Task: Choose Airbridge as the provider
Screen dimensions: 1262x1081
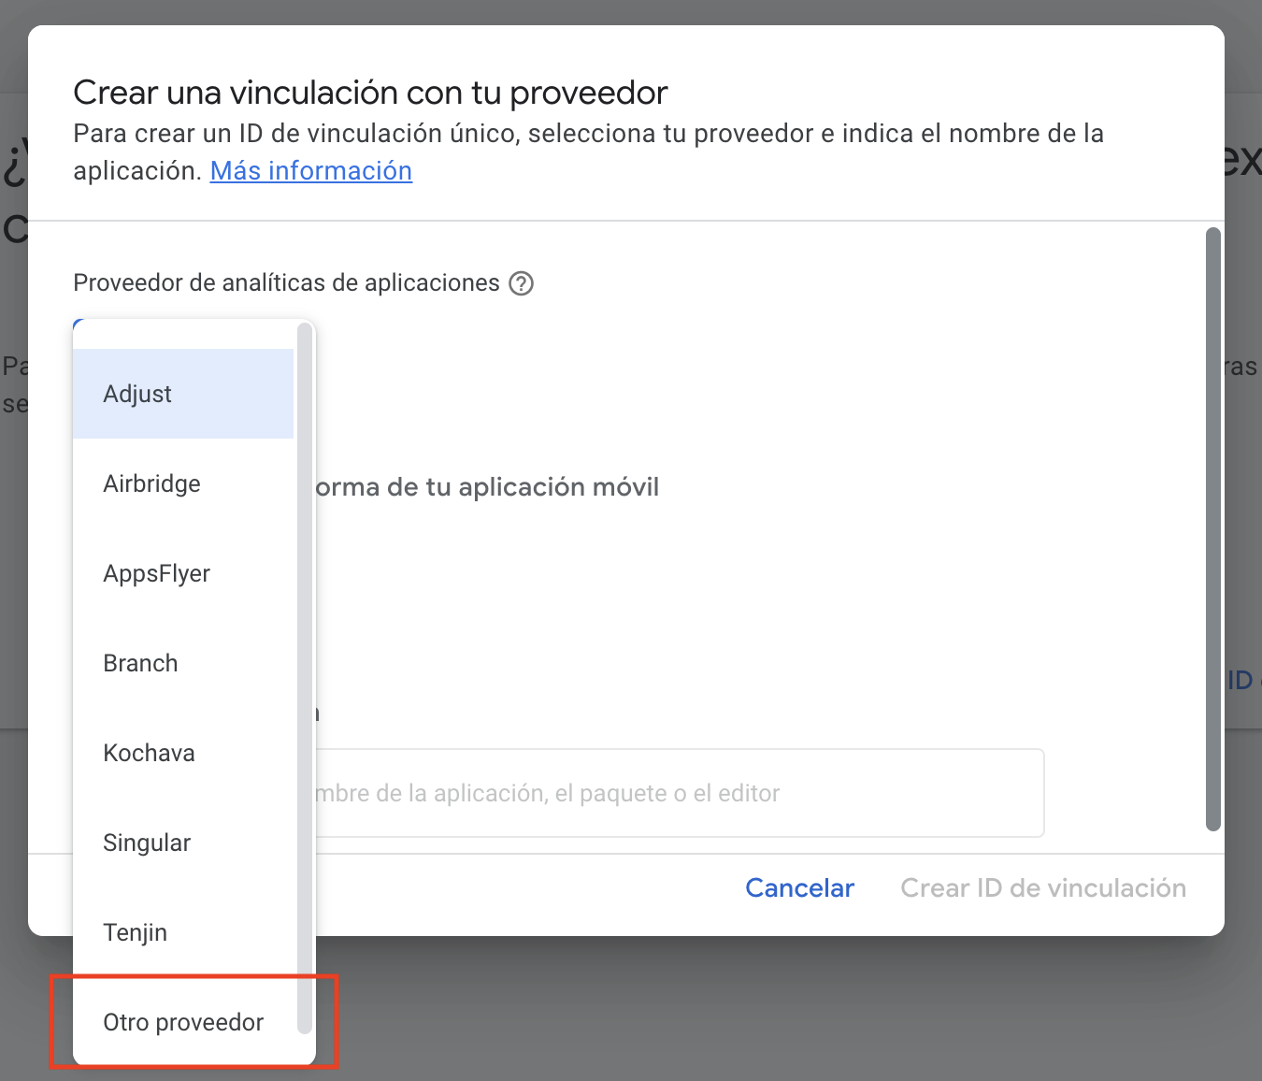Action: [x=151, y=483]
